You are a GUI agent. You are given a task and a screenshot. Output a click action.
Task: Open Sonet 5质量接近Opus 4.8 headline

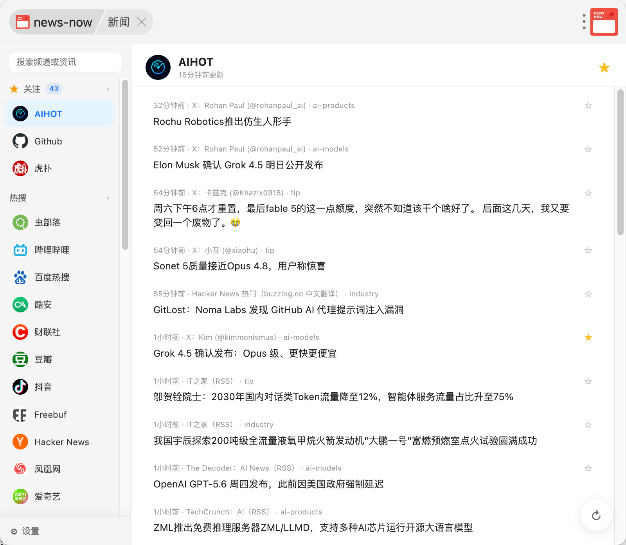[239, 266]
